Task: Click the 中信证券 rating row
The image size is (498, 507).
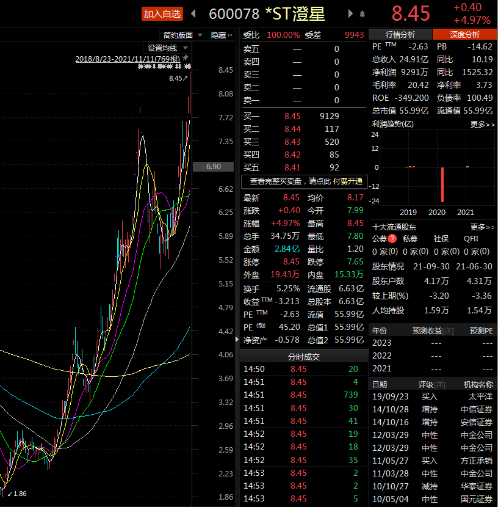Action: [x=433, y=409]
